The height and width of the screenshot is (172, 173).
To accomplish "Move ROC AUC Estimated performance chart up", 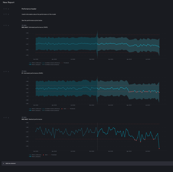I will [6, 25].
